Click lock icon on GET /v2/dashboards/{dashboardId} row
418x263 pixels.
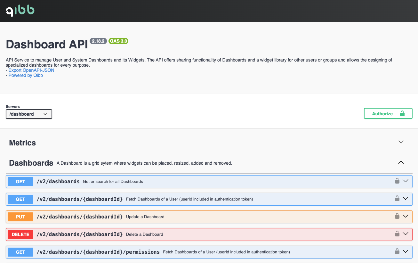pos(397,199)
